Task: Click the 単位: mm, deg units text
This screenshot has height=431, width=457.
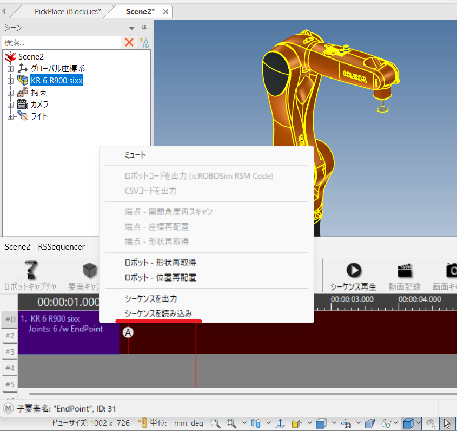Action: point(176,423)
